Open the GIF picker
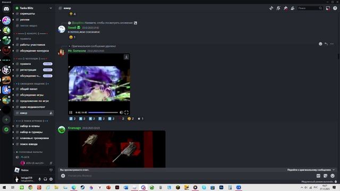 [x=318, y=176]
